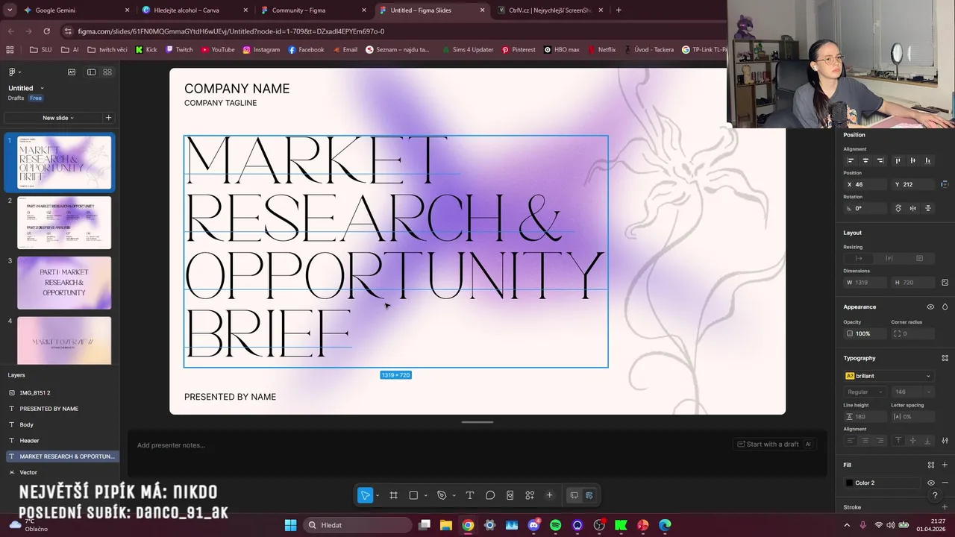Toggle design mode icon in toolbar
Screen dimensions: 955x537
point(589,495)
